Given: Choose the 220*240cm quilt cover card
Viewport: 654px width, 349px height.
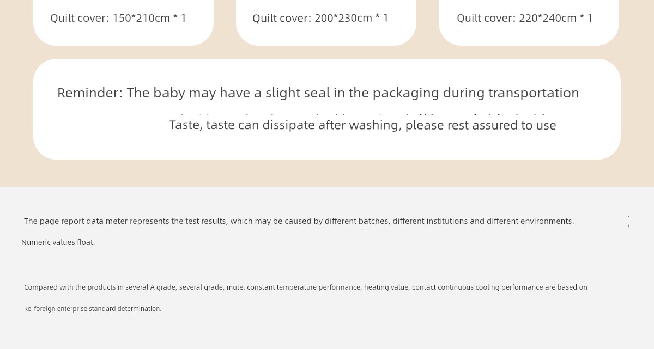Looking at the screenshot, I should click(525, 18).
